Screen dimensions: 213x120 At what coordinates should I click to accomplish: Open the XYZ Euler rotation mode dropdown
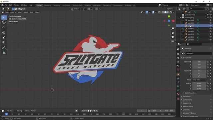[x=199, y=80]
